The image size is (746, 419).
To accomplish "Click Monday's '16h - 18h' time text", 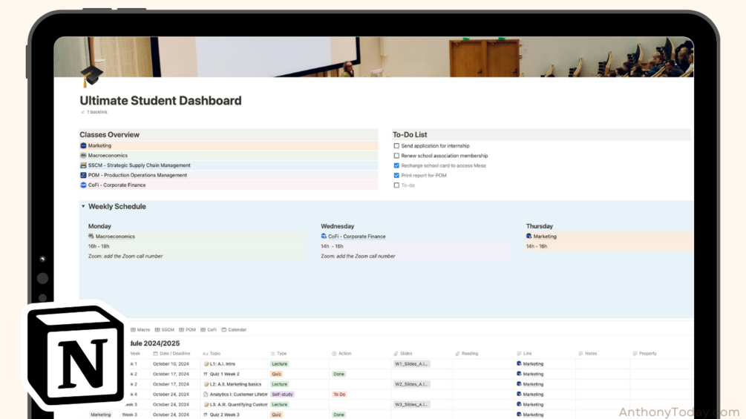I will point(99,246).
